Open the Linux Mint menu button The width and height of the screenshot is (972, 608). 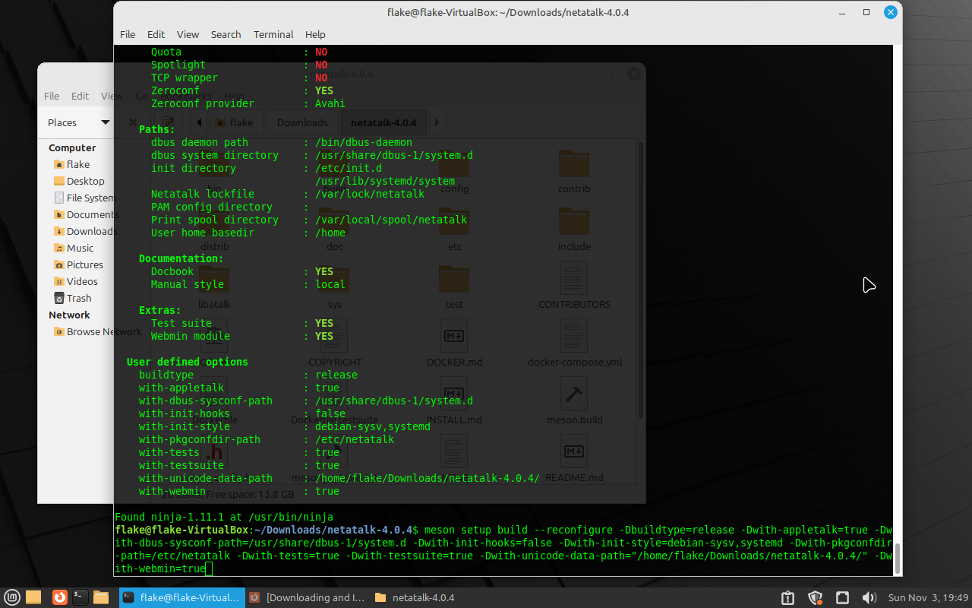coord(12,597)
